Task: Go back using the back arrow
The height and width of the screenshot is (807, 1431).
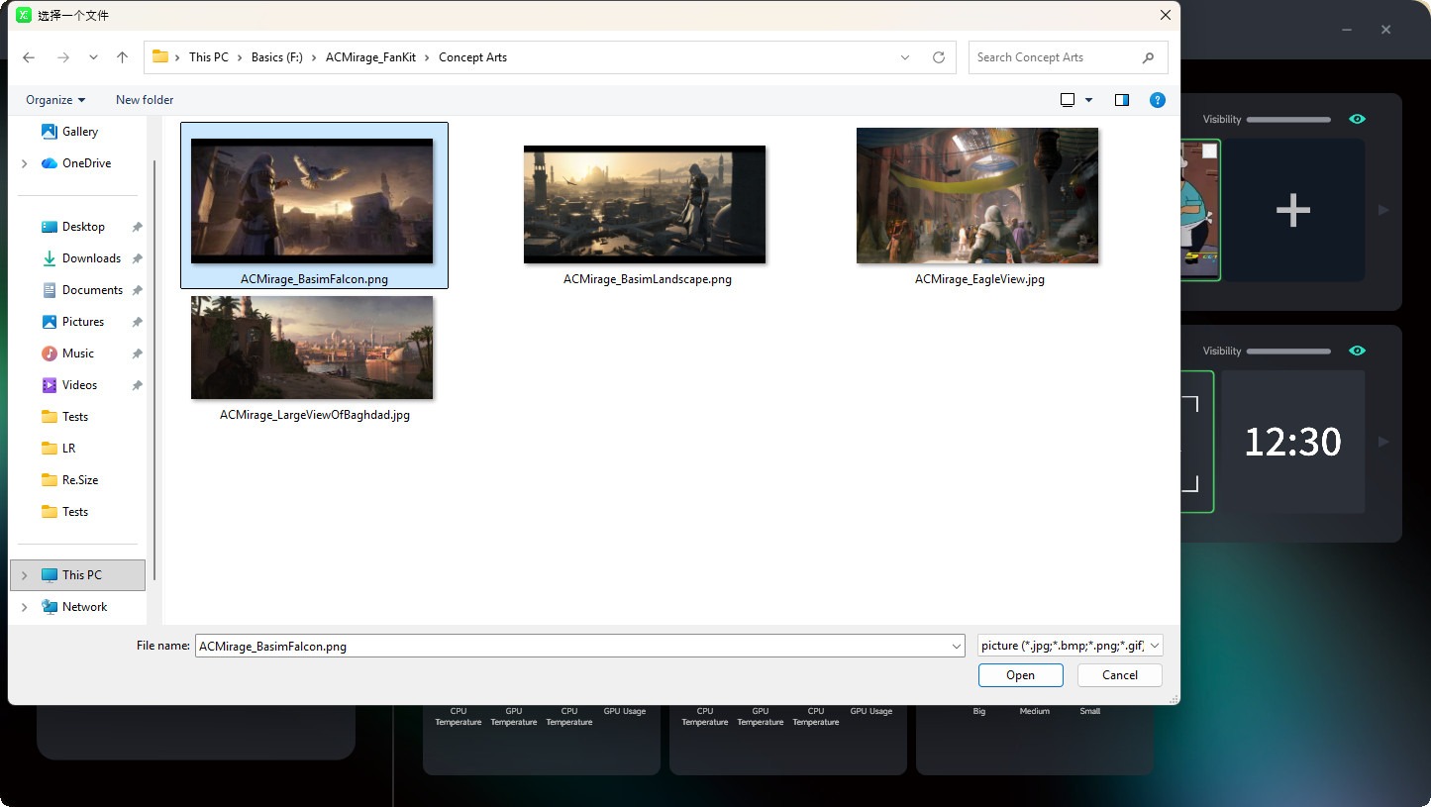Action: [29, 57]
